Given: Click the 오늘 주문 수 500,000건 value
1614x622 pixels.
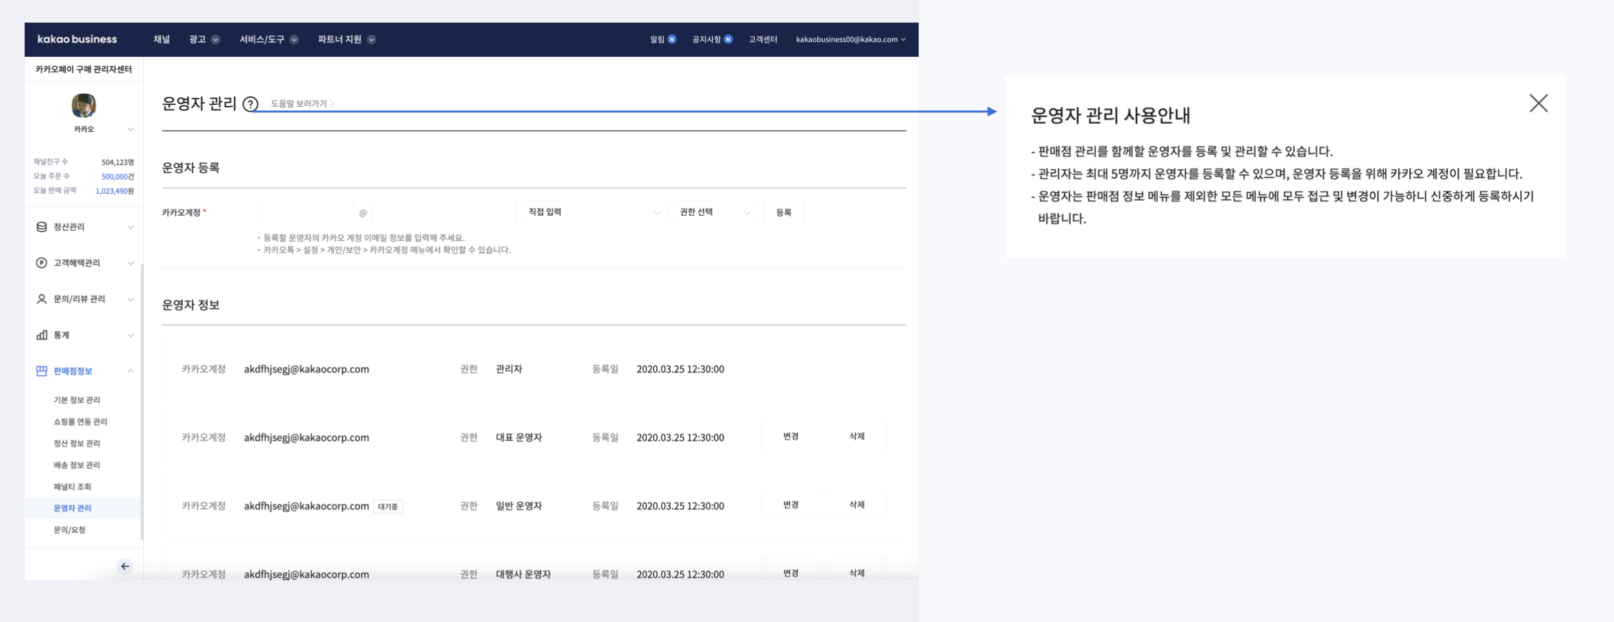Looking at the screenshot, I should [118, 177].
